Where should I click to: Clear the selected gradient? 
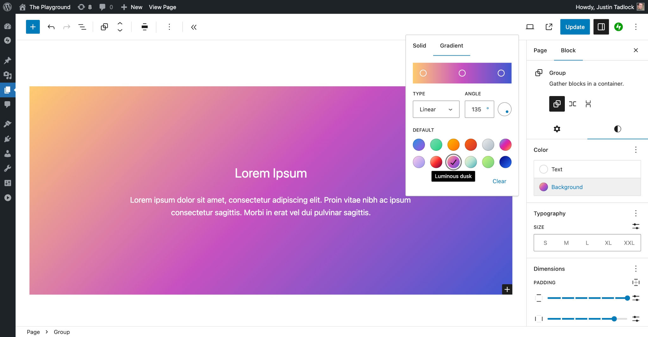coord(499,181)
